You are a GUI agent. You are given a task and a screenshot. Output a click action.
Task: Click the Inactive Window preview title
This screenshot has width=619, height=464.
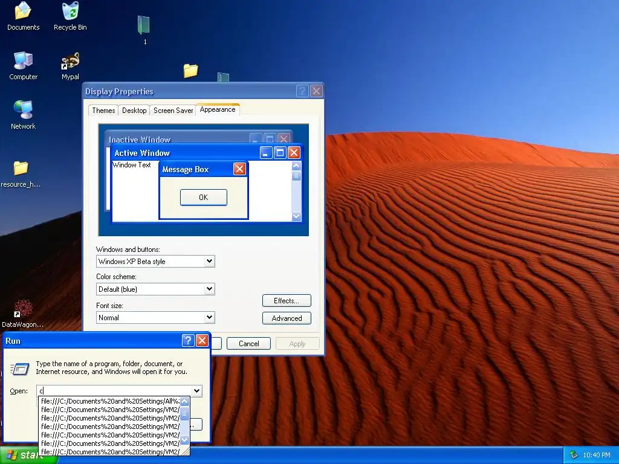pyautogui.click(x=140, y=140)
